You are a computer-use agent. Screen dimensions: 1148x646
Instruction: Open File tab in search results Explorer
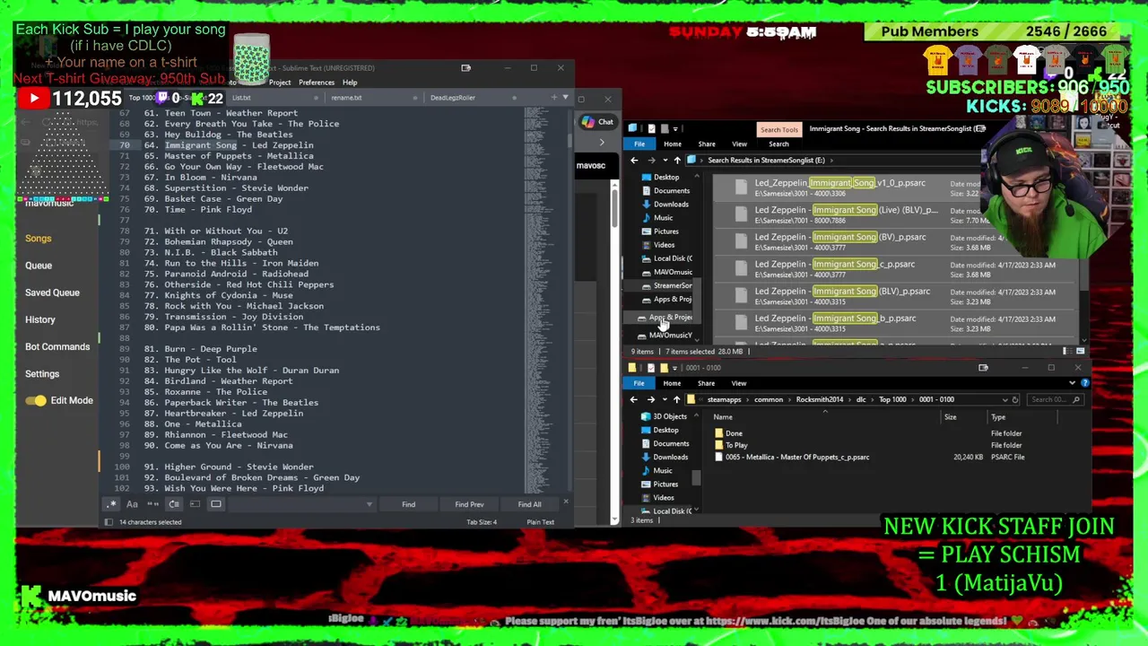(x=639, y=144)
